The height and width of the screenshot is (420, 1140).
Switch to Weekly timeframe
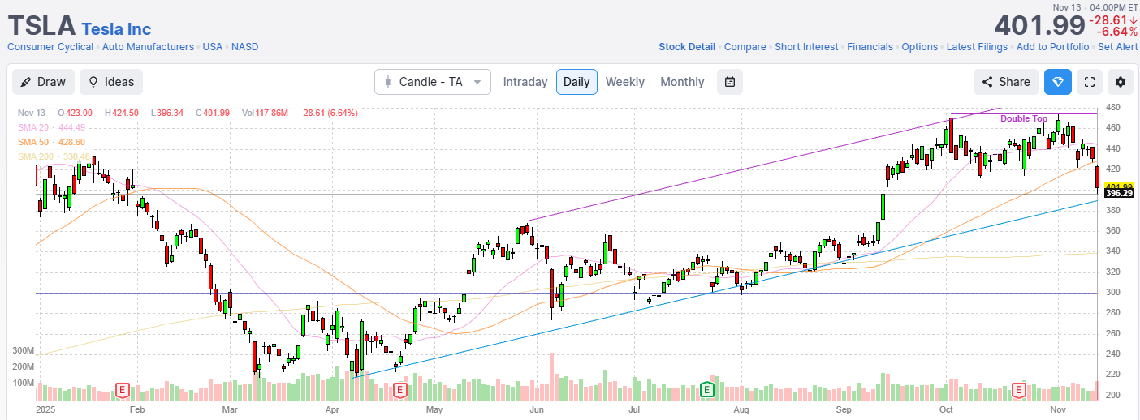point(624,82)
